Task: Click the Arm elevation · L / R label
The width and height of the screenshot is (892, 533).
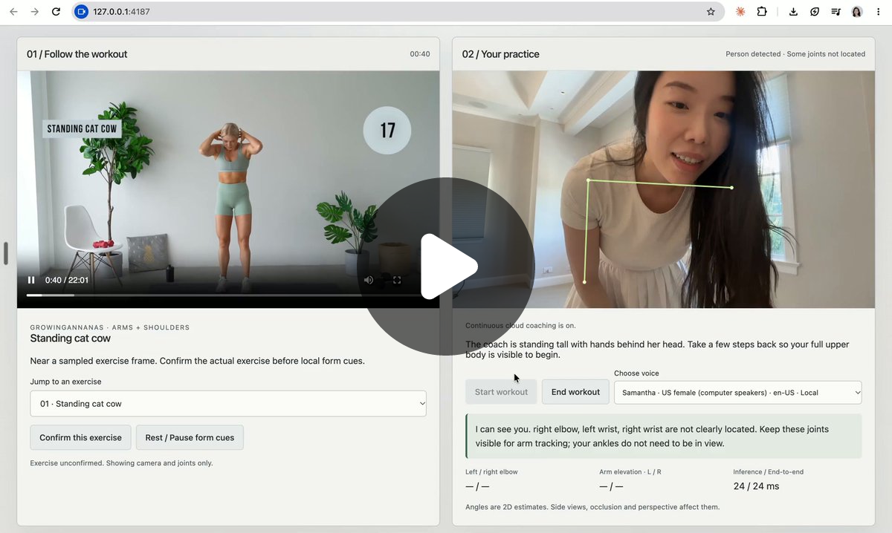Action: point(630,472)
